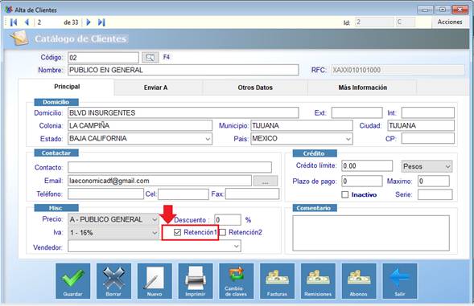Click the Contacto field
Image resolution: width=474 pixels, height=306 pixels.
[170, 168]
